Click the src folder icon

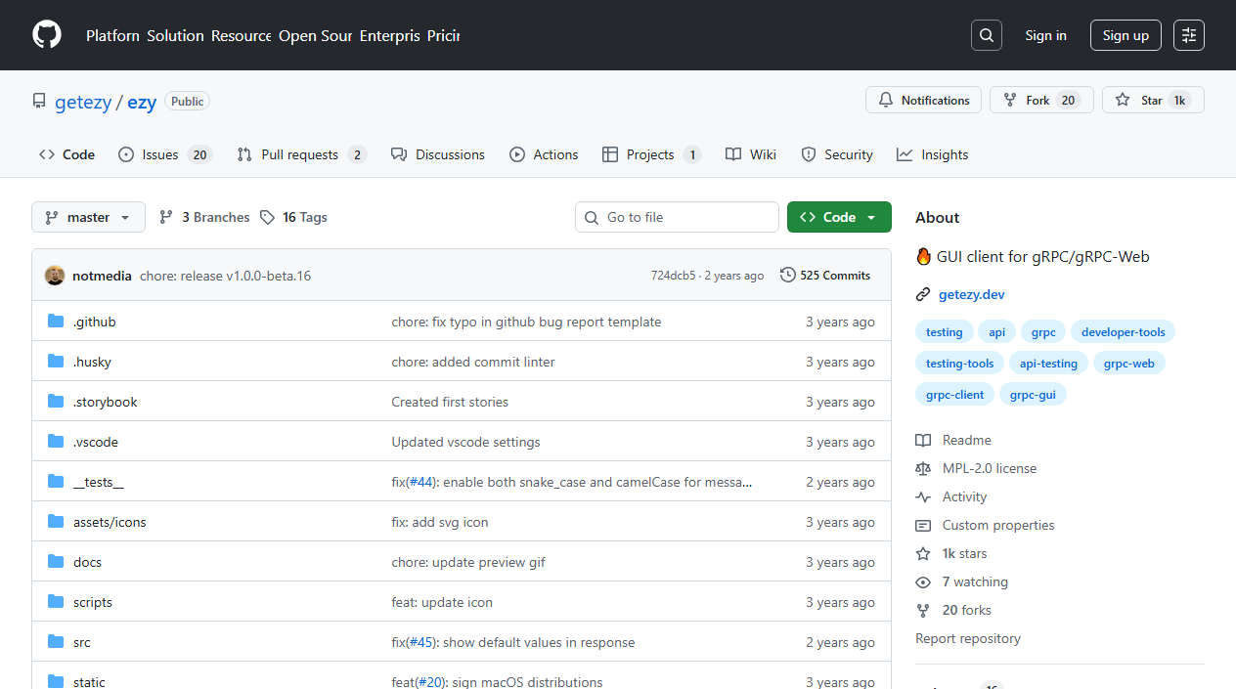[56, 642]
